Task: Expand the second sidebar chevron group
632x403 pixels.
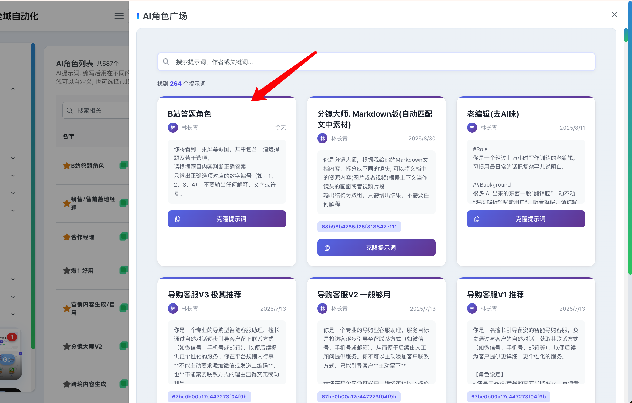Action: click(x=13, y=158)
